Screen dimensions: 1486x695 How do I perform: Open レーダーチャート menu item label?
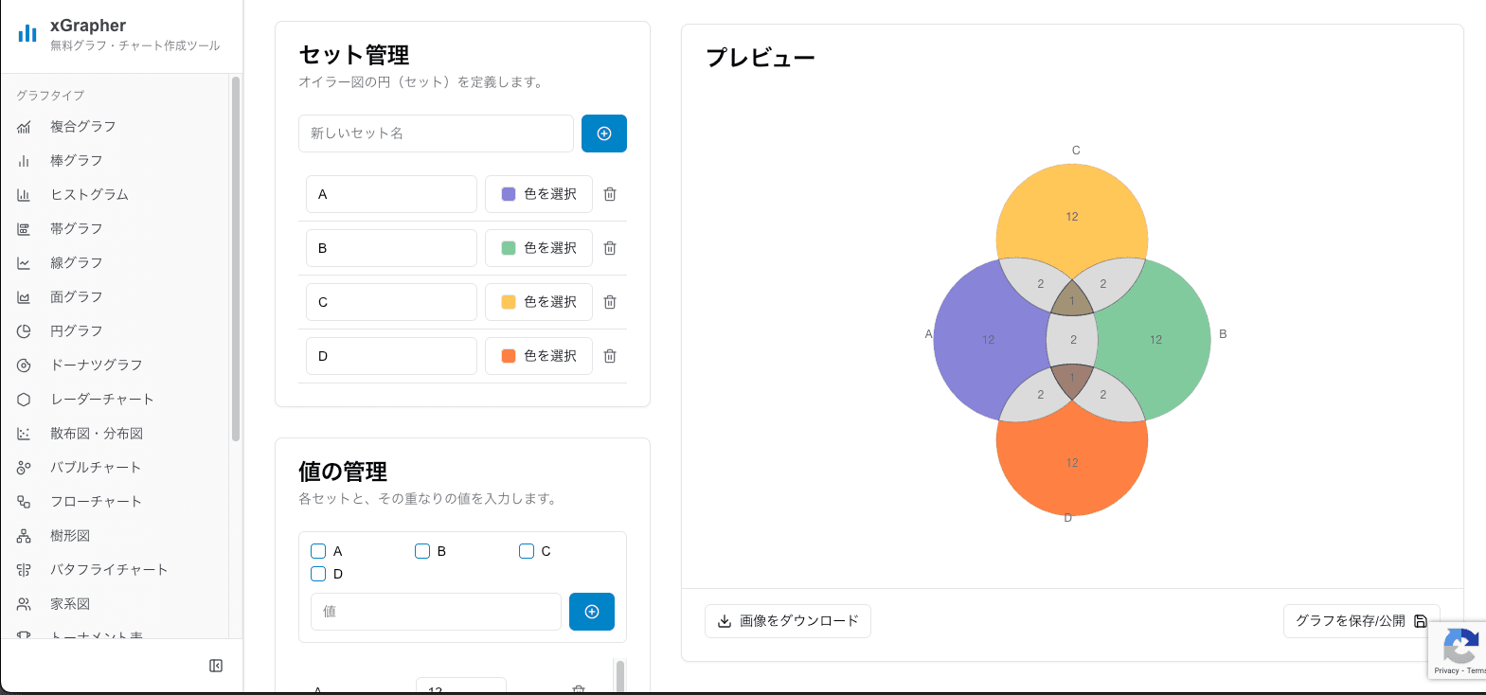[101, 400]
